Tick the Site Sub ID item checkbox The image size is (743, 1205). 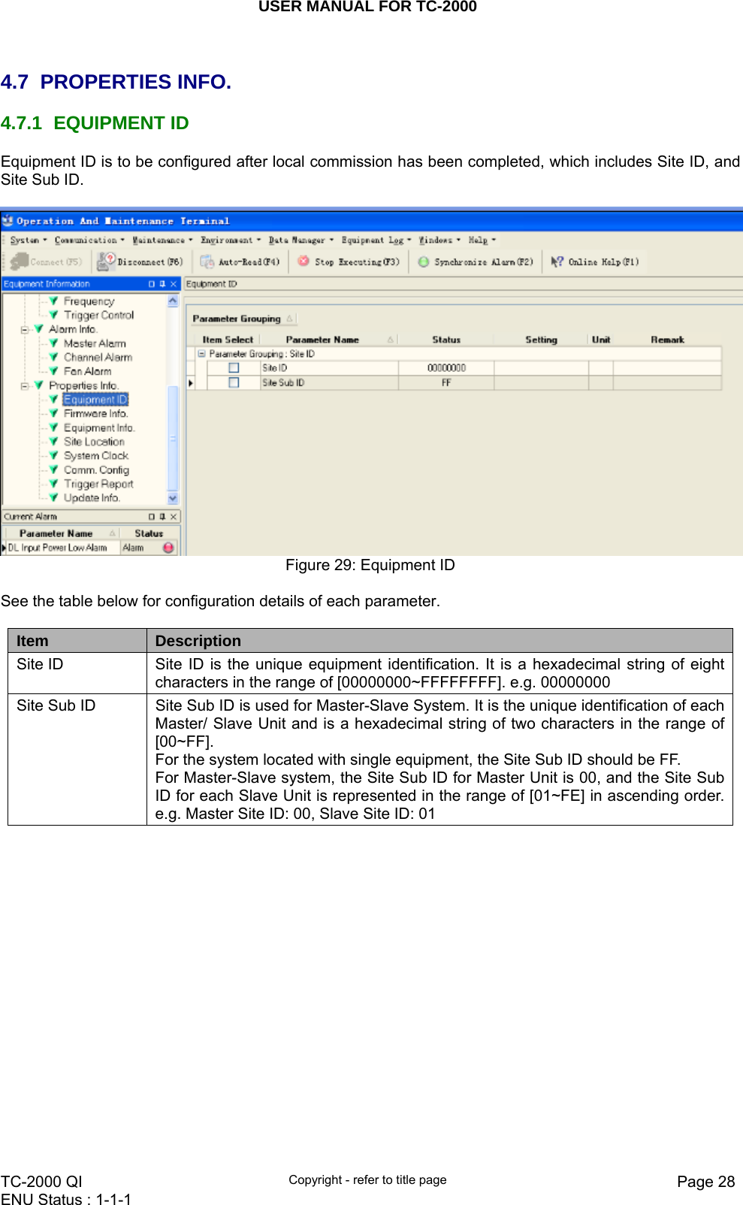click(234, 382)
